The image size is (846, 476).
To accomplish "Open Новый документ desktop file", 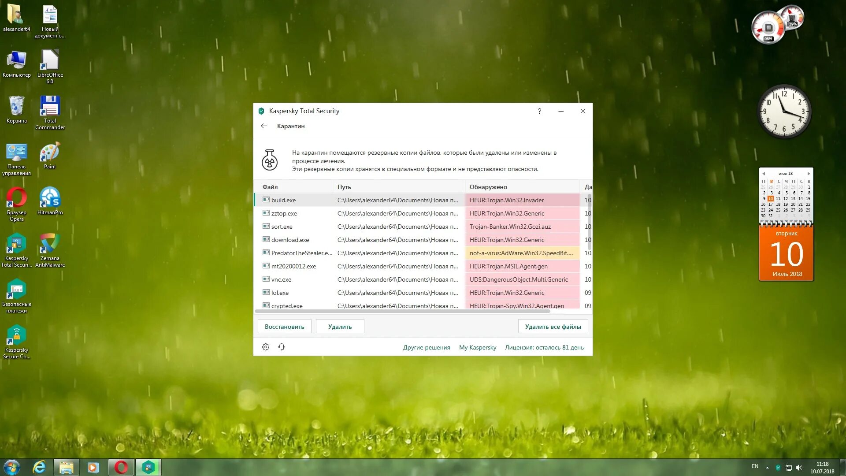I will coord(50,22).
